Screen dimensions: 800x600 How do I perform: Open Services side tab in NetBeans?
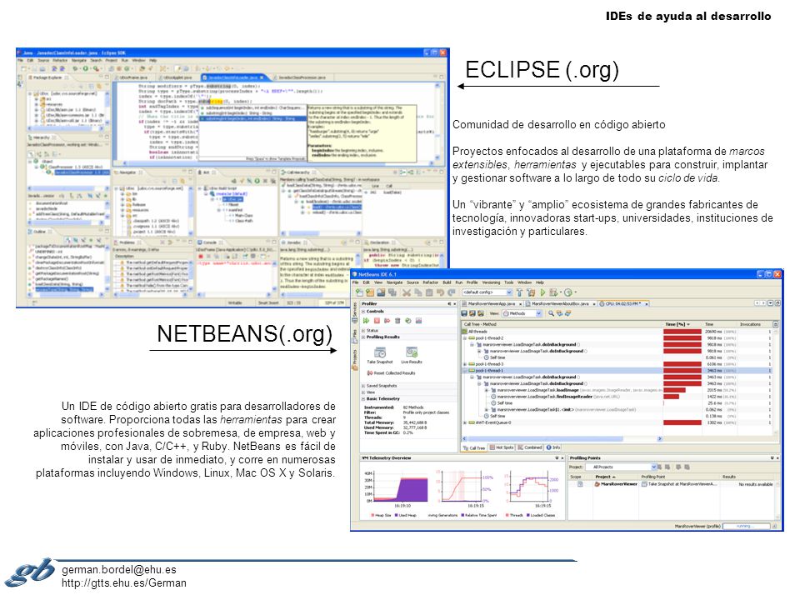click(355, 312)
